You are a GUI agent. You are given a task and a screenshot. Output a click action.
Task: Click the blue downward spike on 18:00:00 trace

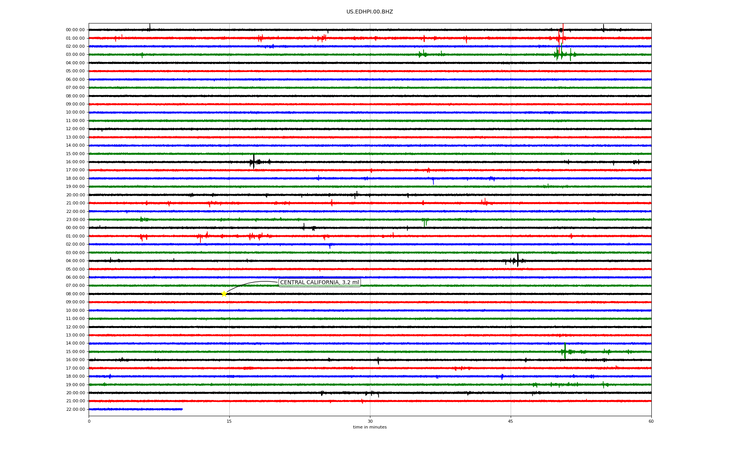coord(433,181)
